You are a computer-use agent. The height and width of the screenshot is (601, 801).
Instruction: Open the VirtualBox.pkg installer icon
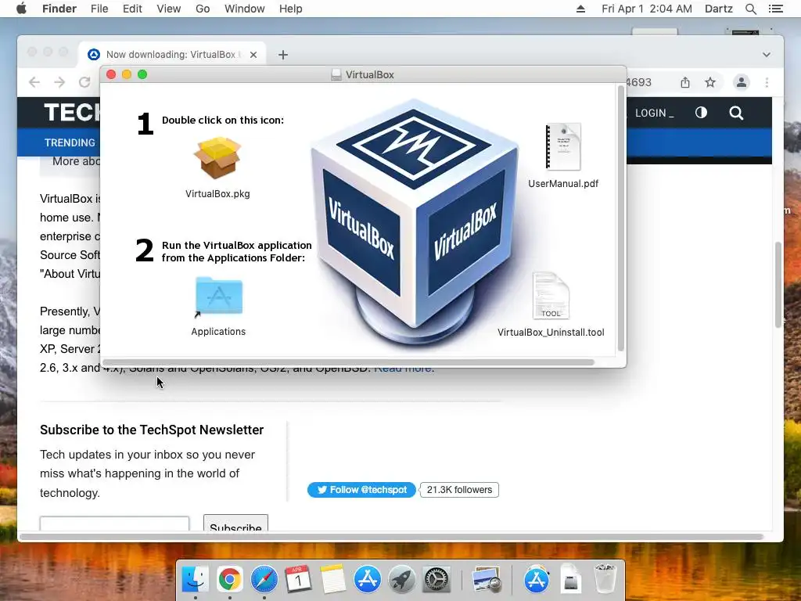[x=217, y=157]
